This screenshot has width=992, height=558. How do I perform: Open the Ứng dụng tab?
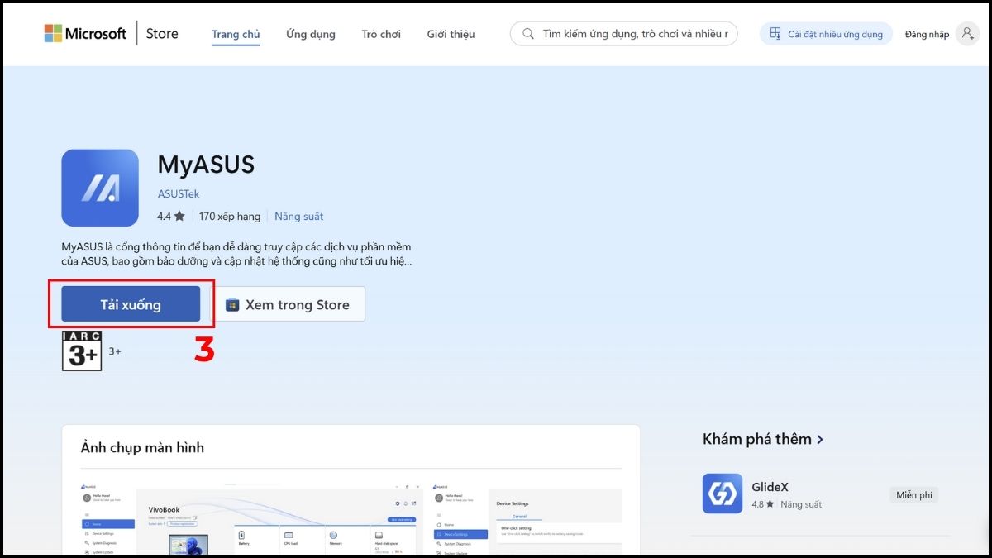[311, 34]
